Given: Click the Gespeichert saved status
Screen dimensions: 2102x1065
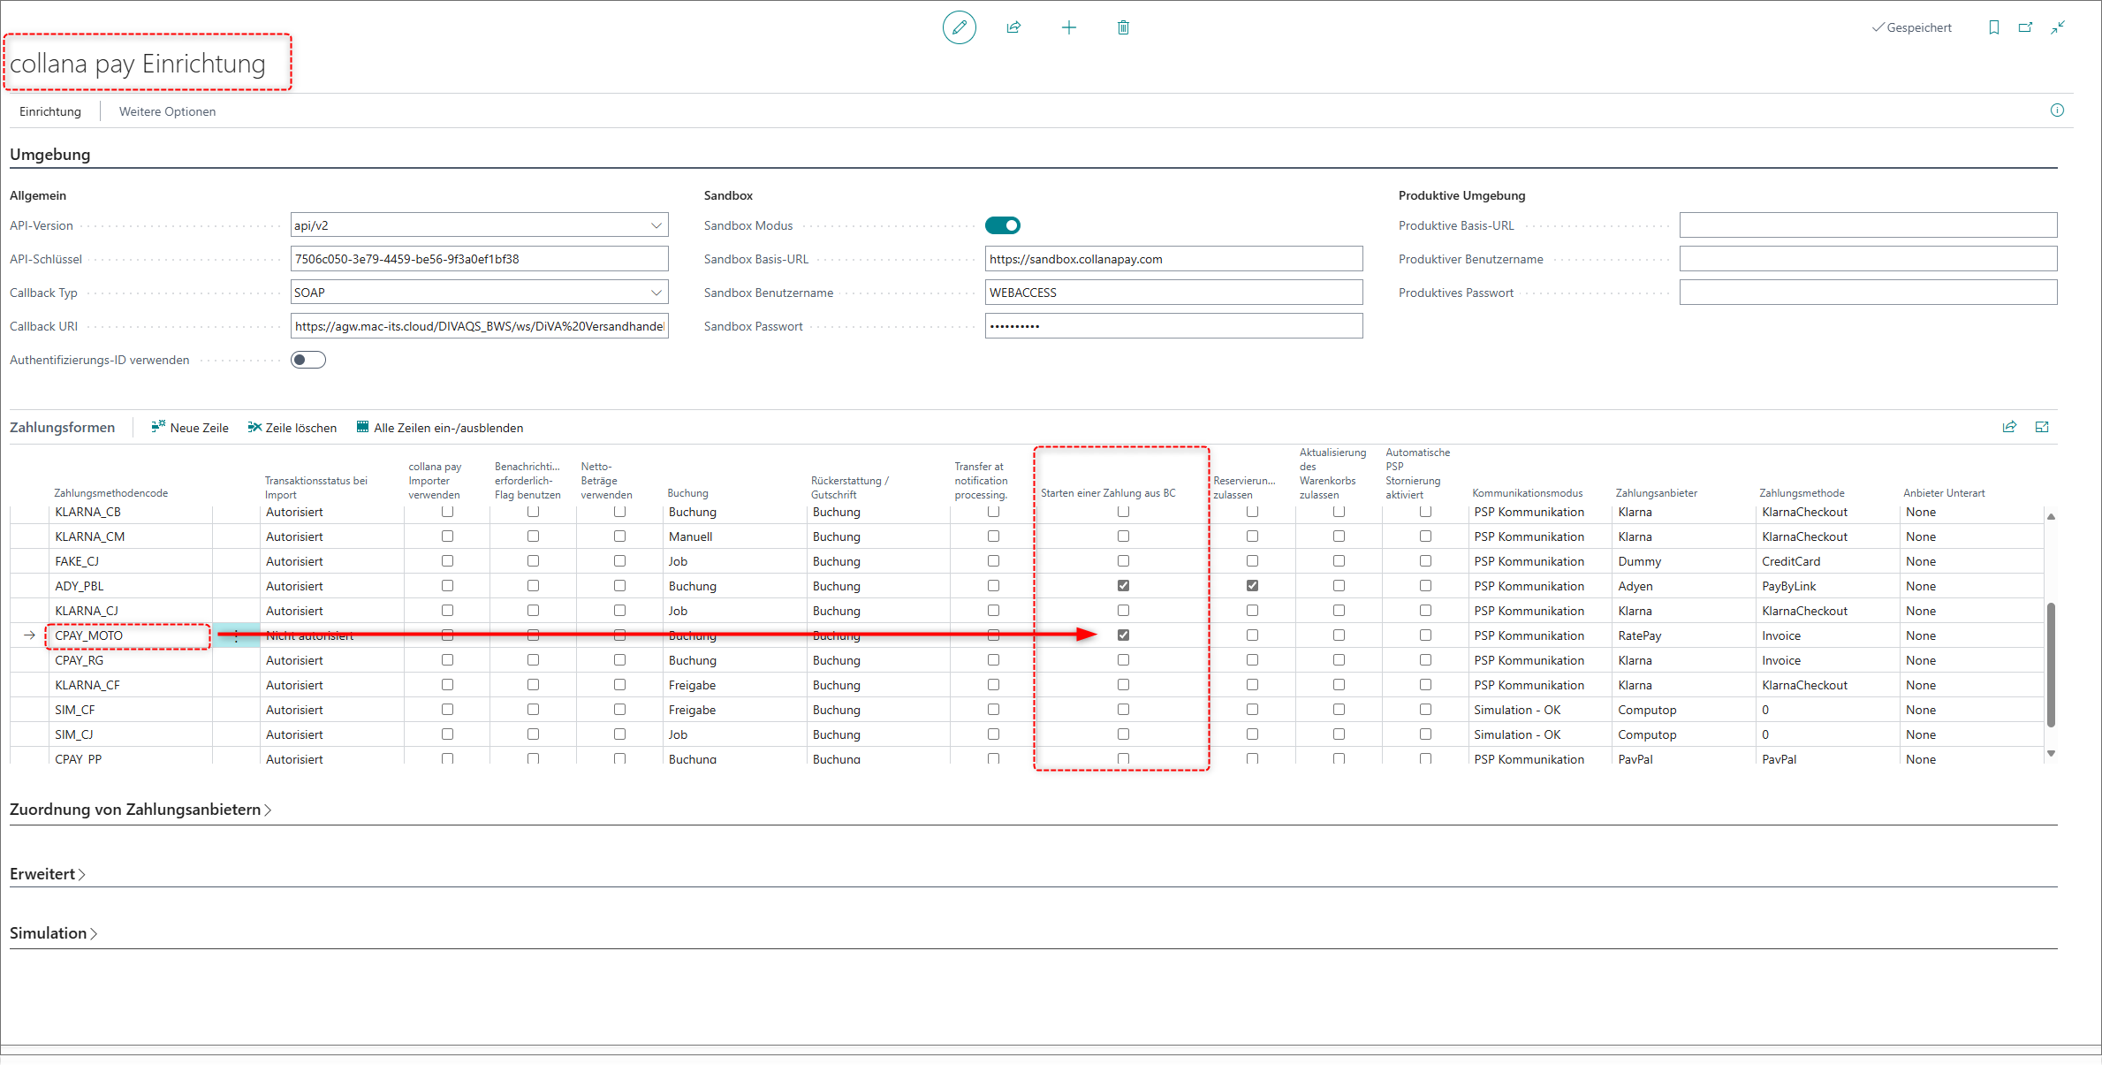Looking at the screenshot, I should pyautogui.click(x=1911, y=27).
